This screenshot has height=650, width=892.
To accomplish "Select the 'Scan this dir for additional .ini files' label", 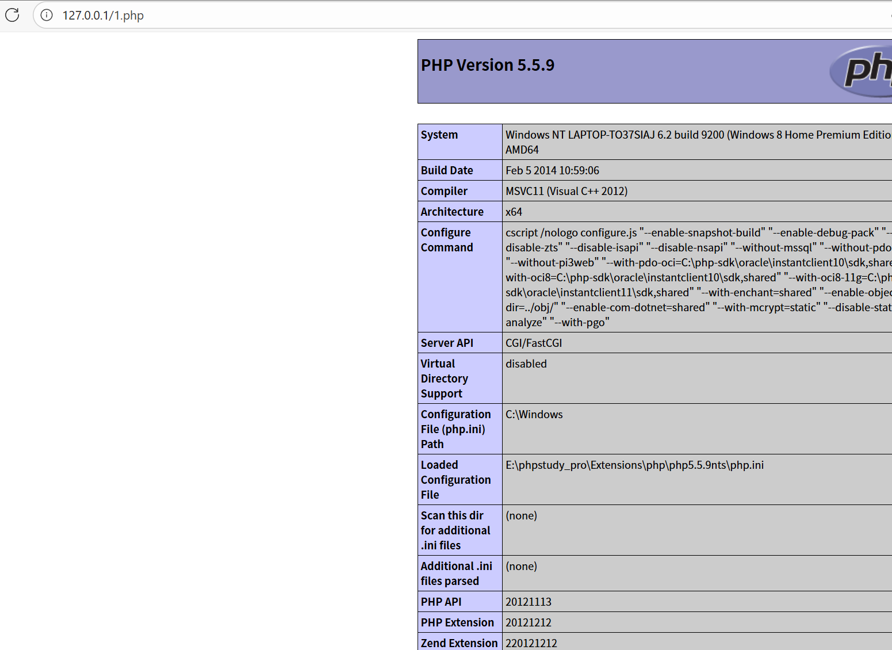I will (x=455, y=530).
